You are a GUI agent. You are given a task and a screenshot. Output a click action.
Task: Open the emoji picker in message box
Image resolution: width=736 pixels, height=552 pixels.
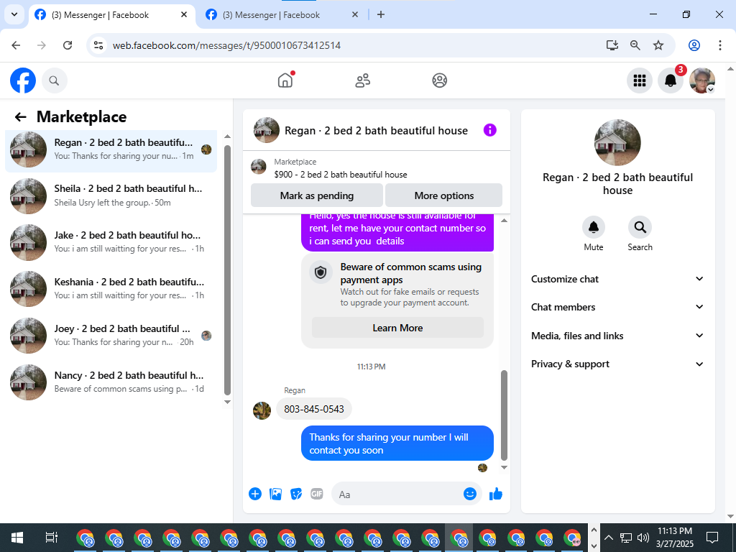click(x=470, y=494)
